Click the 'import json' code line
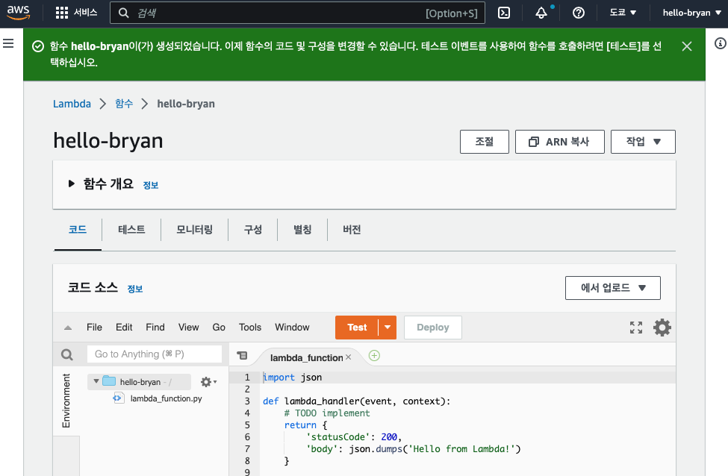The width and height of the screenshot is (728, 476). [293, 378]
